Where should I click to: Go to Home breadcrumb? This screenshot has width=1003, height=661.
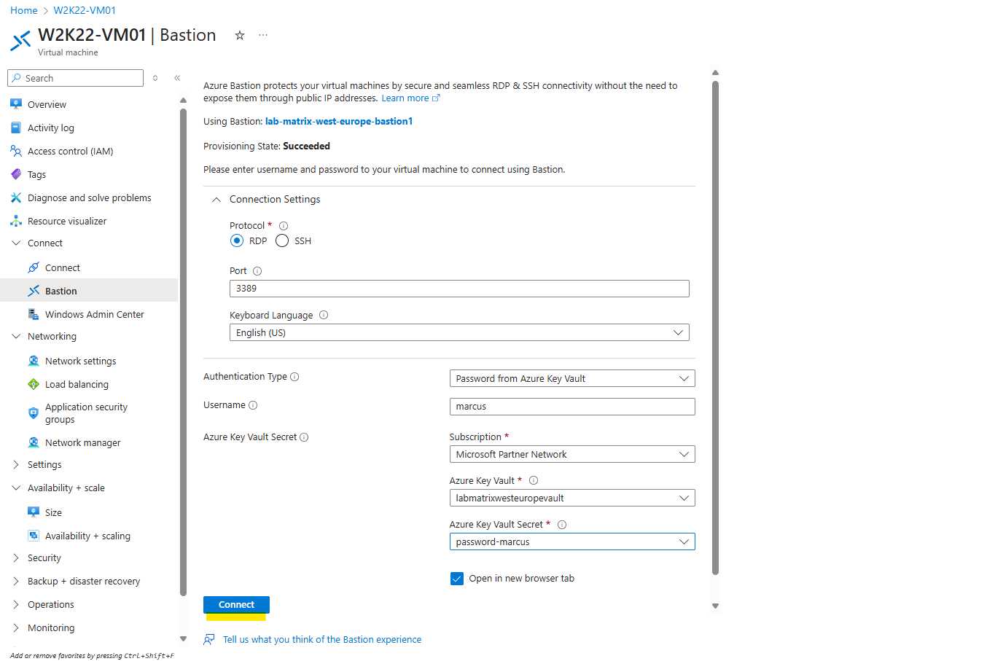point(24,10)
